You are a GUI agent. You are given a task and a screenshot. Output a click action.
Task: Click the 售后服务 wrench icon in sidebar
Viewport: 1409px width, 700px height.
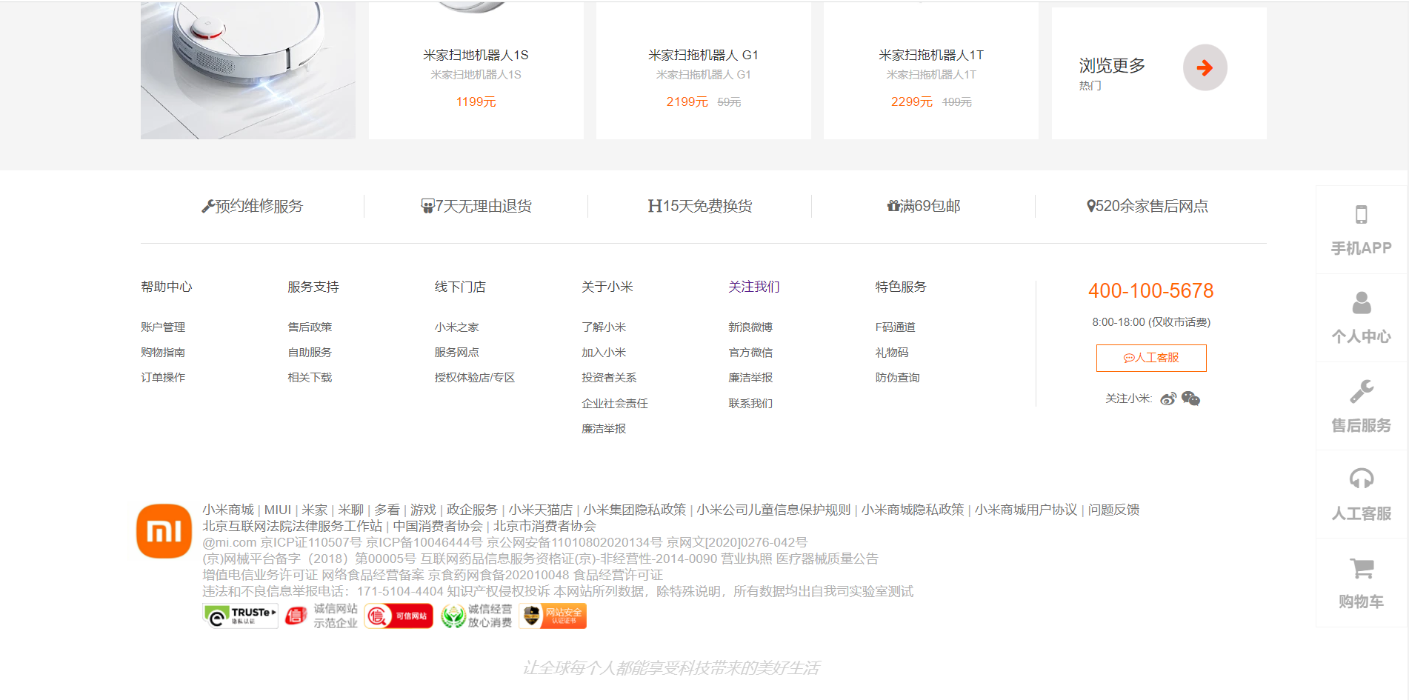click(1361, 391)
